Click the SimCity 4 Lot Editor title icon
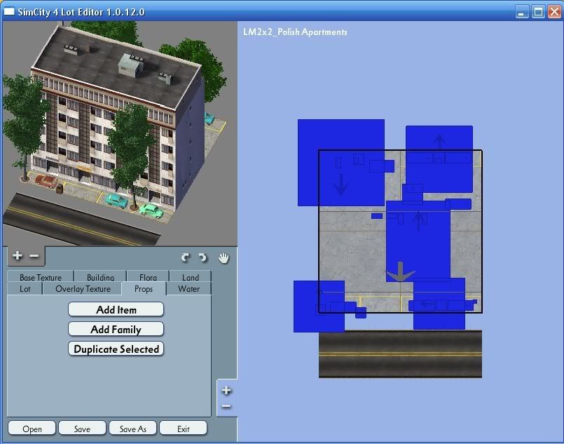This screenshot has height=444, width=564. [8, 12]
